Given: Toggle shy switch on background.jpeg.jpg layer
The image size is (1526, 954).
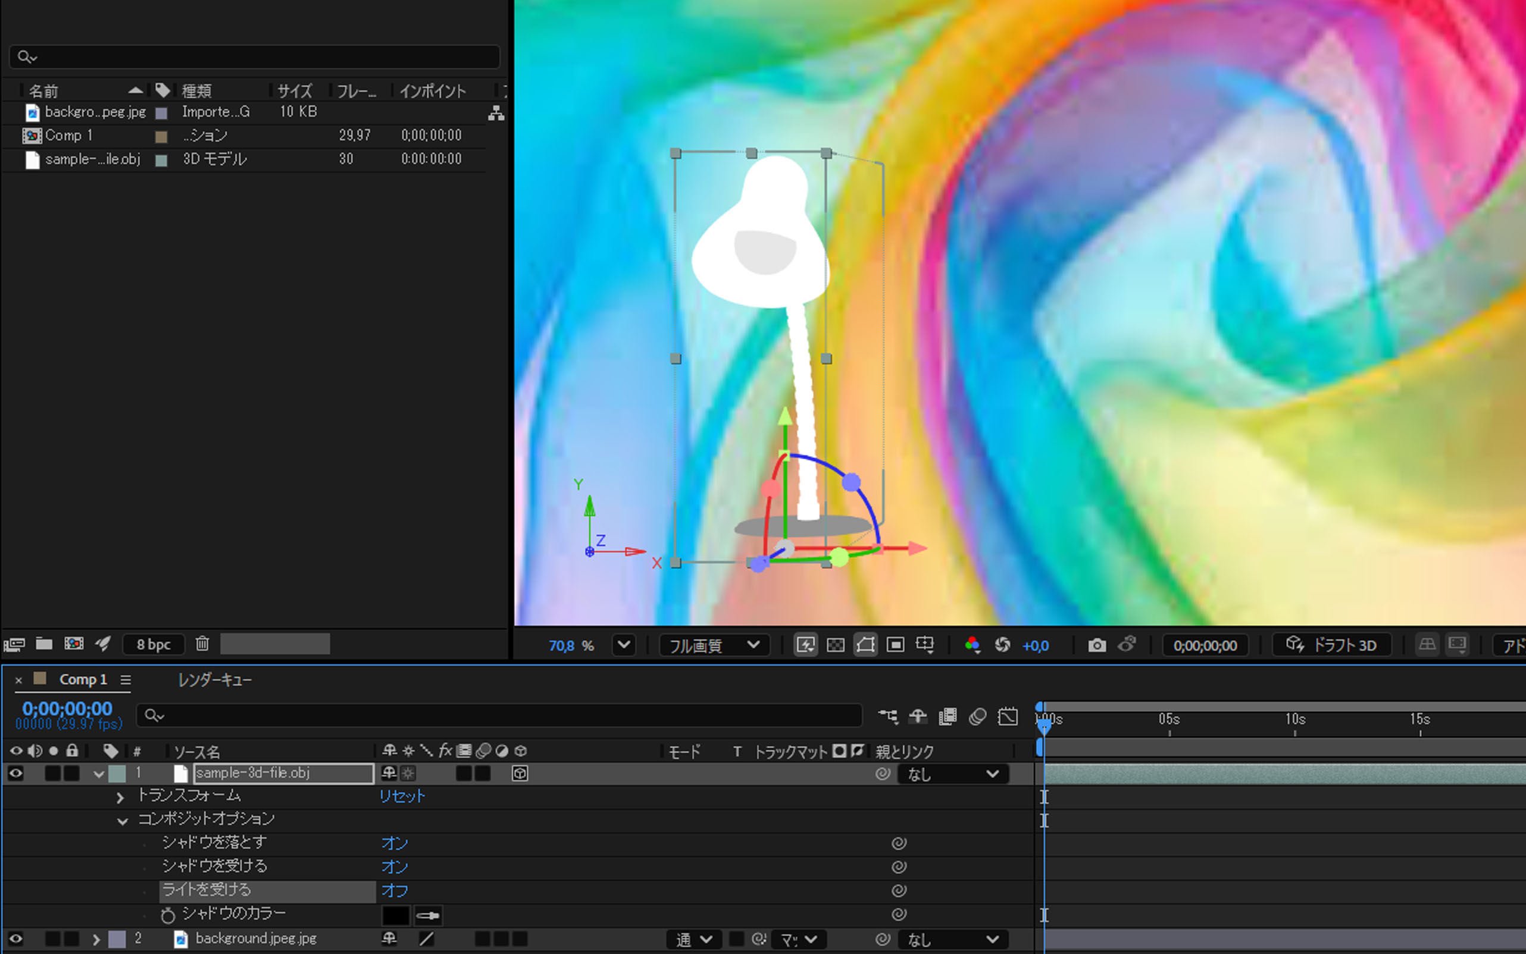Looking at the screenshot, I should click(x=389, y=939).
